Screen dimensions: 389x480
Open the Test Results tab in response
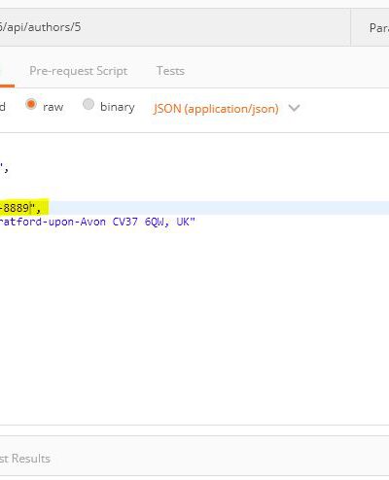click(x=25, y=459)
